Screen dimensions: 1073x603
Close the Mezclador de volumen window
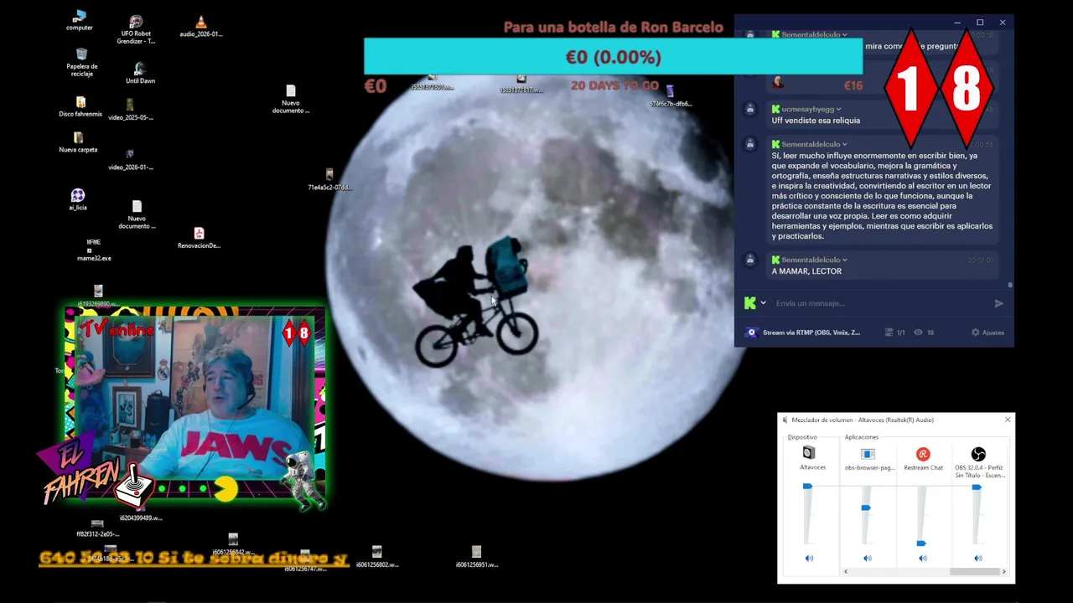tap(1008, 420)
